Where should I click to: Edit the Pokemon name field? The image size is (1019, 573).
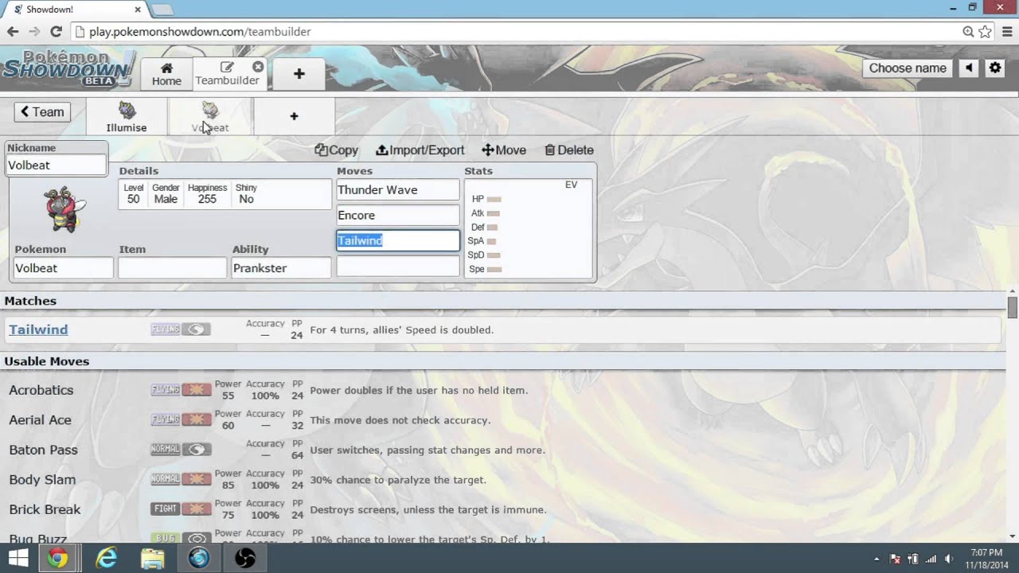(64, 268)
